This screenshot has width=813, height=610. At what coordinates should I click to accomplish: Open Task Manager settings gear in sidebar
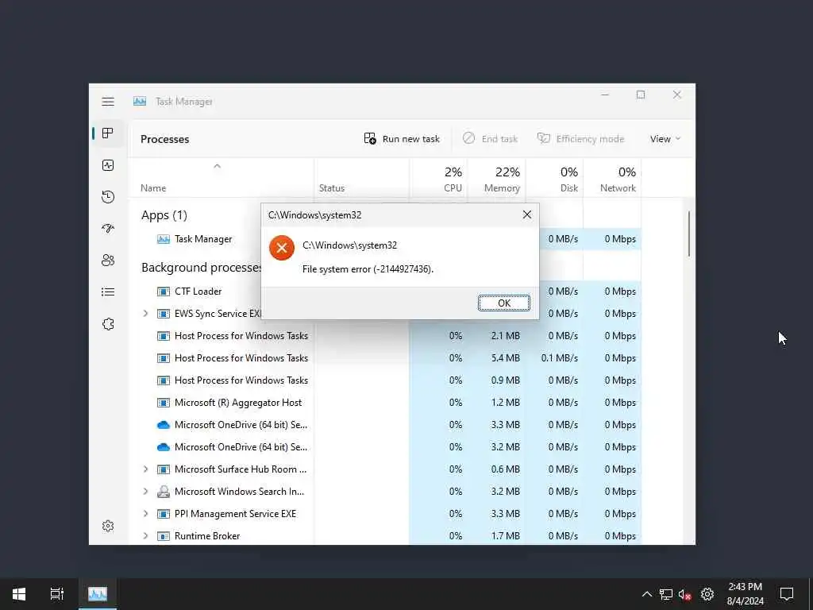[x=108, y=526]
